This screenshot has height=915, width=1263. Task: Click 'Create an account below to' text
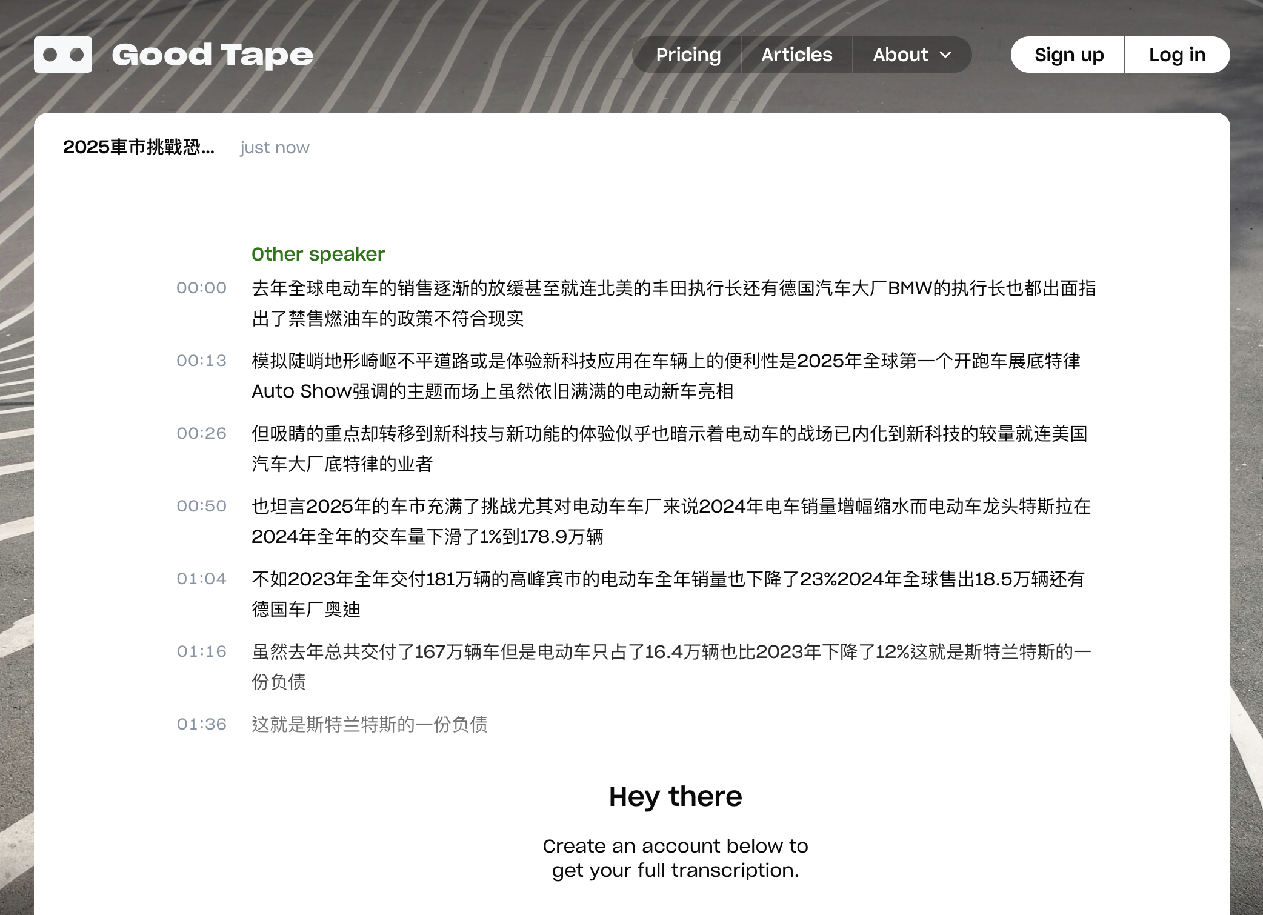(675, 846)
